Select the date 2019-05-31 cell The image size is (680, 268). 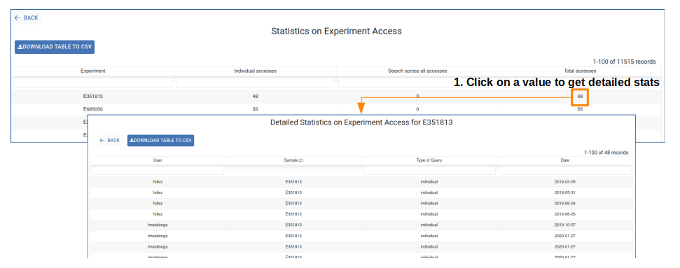tap(564, 192)
